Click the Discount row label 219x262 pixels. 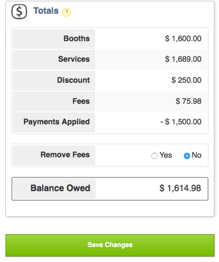click(x=74, y=80)
